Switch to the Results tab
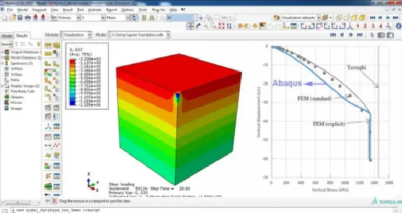 (x=22, y=36)
